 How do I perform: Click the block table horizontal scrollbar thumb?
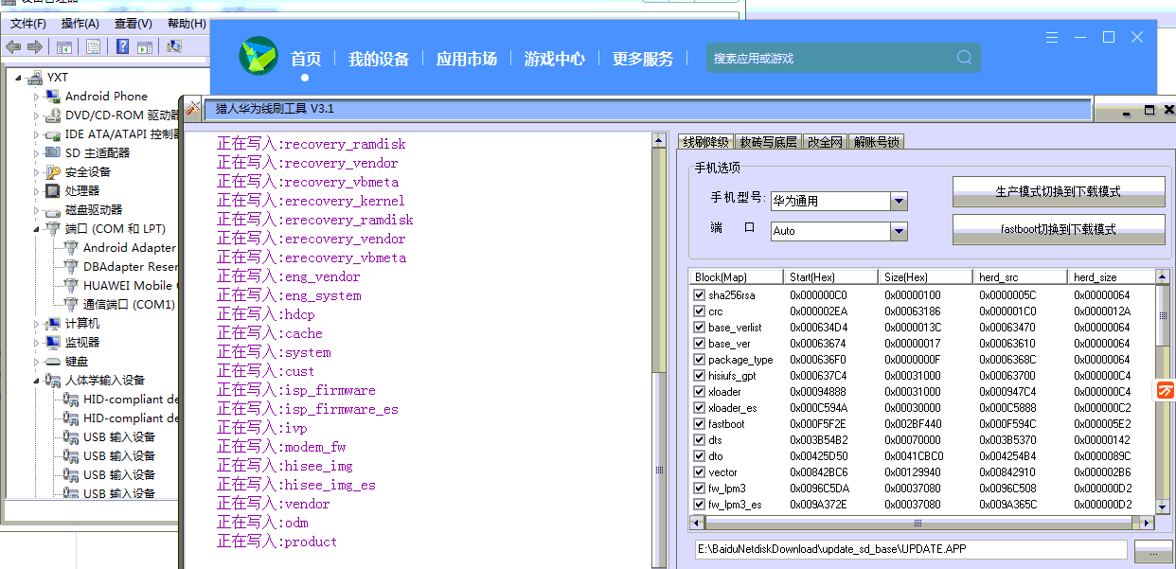(x=917, y=523)
